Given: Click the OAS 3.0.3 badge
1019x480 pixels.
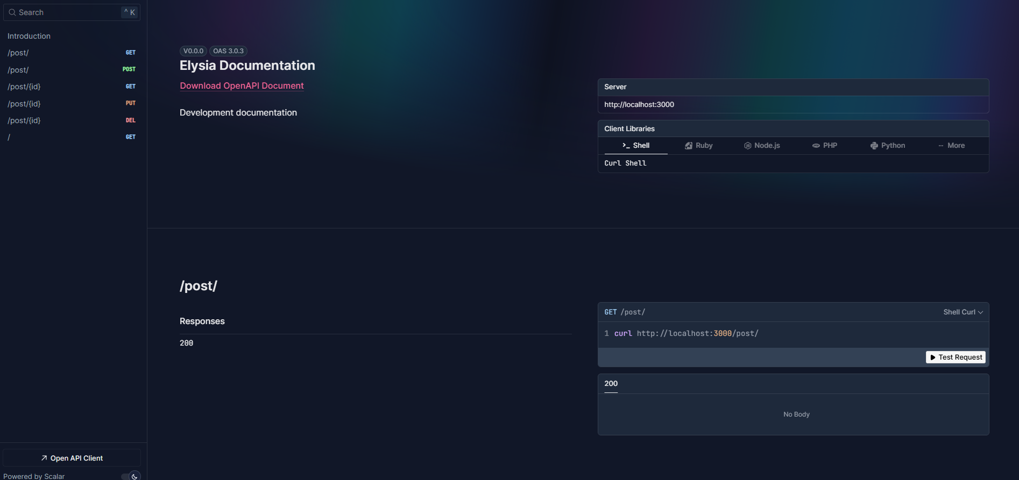Looking at the screenshot, I should coord(228,51).
